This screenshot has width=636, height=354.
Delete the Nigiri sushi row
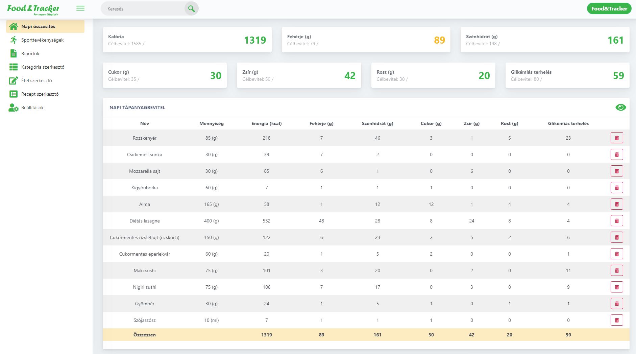617,287
